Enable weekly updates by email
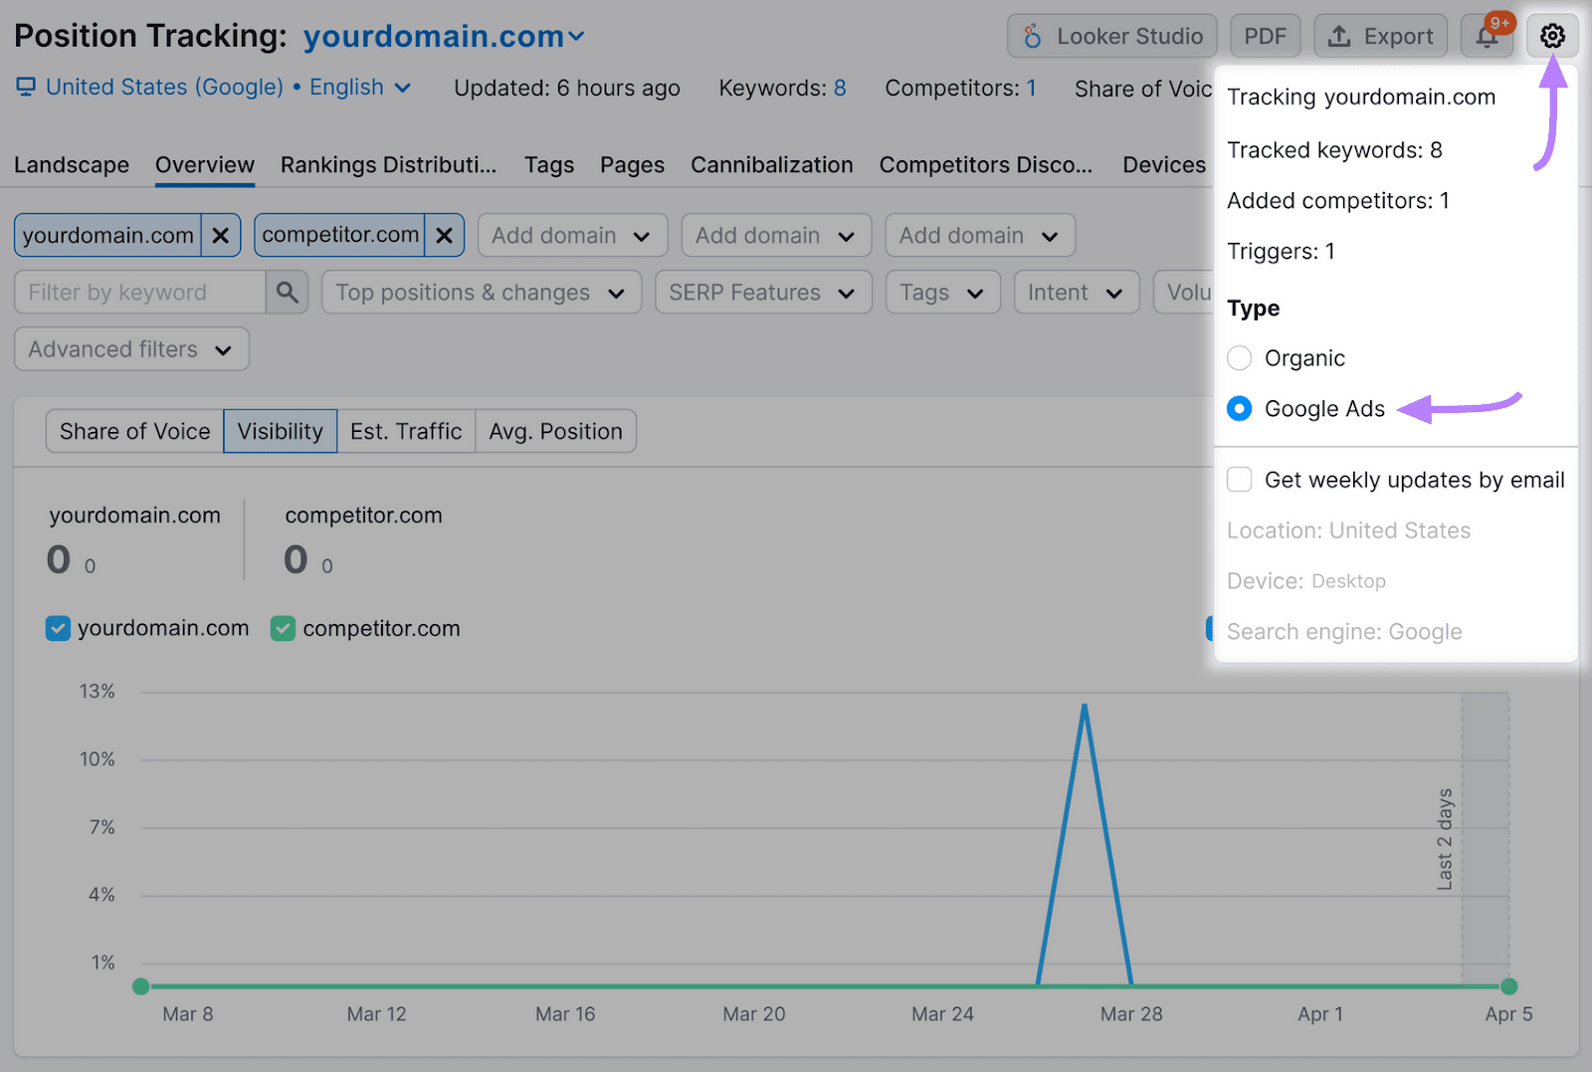The image size is (1592, 1072). pyautogui.click(x=1240, y=479)
